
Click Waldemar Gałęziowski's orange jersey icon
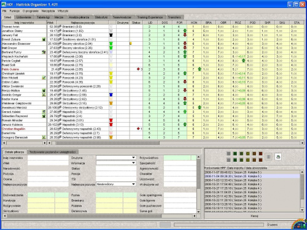click(x=111, y=103)
